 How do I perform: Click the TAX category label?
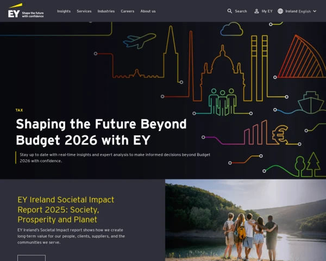tap(19, 110)
